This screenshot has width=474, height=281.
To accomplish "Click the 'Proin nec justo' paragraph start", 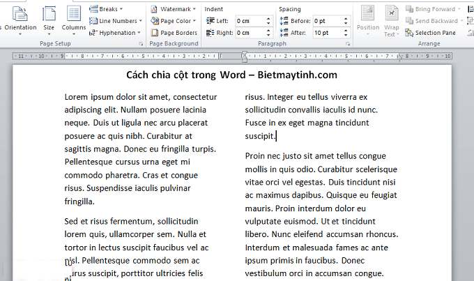I will click(315, 156).
